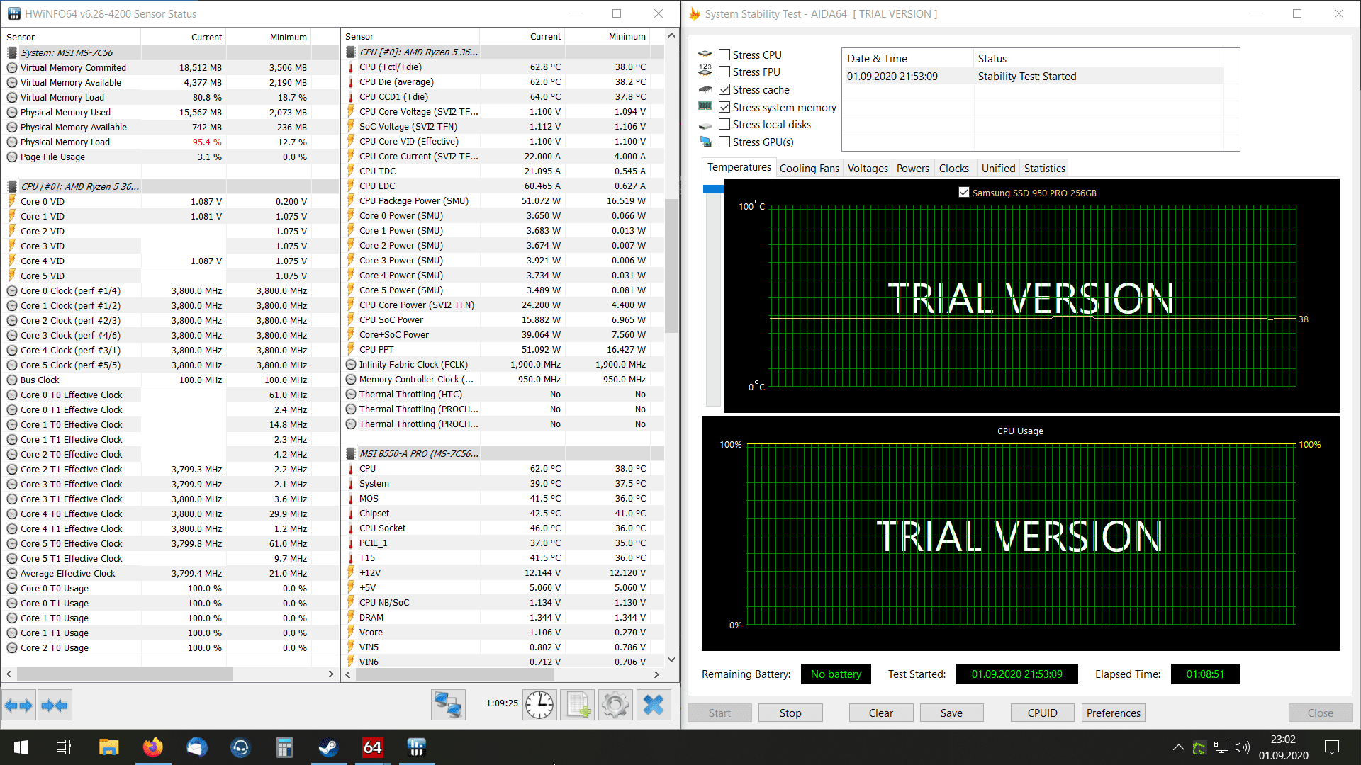Screen dimensions: 1361x765
Task: Stop the AIDA64 stability test
Action: pyautogui.click(x=790, y=713)
